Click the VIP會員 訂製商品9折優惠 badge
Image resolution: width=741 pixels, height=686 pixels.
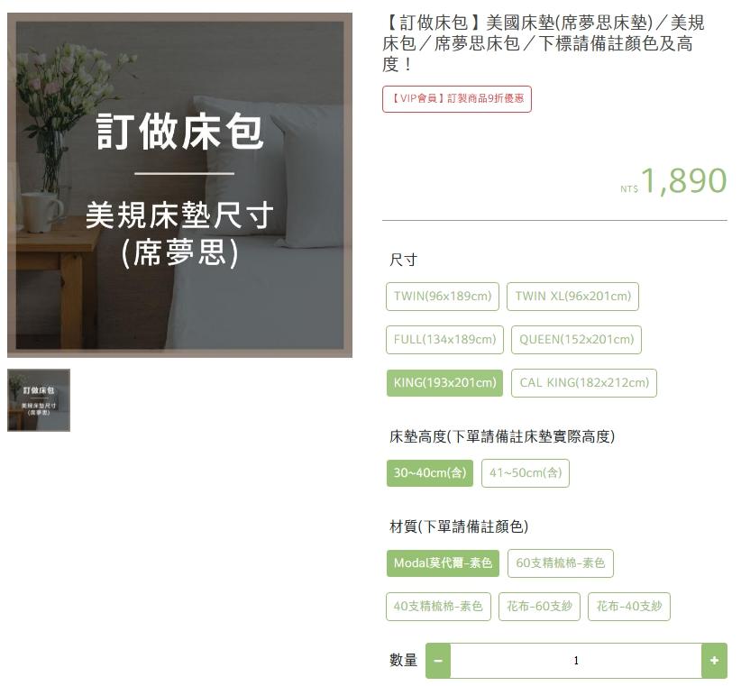tap(457, 99)
